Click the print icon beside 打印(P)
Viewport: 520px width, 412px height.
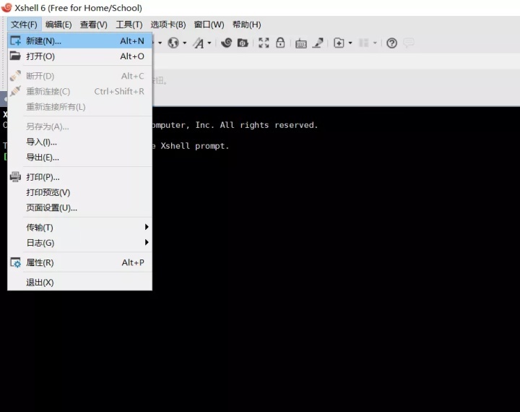tap(15, 176)
